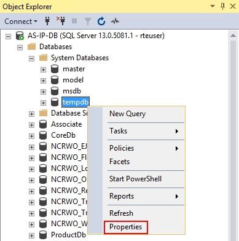Image resolution: width=239 pixels, height=241 pixels.
Task: Click the Connect Object Explorer plug icon
Action: [x=47, y=21]
